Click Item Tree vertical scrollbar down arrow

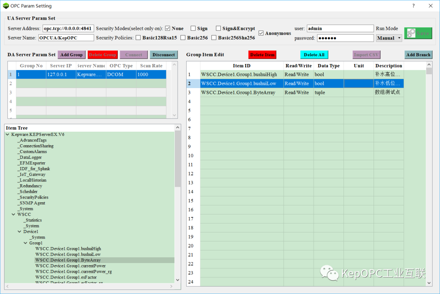pyautogui.click(x=177, y=280)
